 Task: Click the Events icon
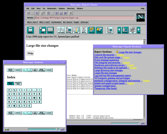coord(110,30)
